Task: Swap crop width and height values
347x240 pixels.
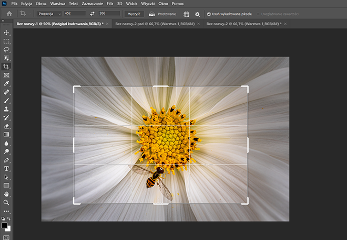Action: [x=92, y=14]
